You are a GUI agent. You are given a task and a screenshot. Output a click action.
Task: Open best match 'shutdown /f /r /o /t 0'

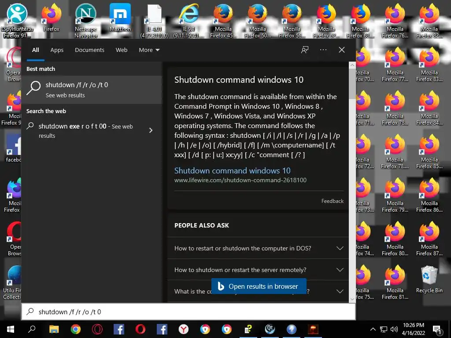click(92, 90)
